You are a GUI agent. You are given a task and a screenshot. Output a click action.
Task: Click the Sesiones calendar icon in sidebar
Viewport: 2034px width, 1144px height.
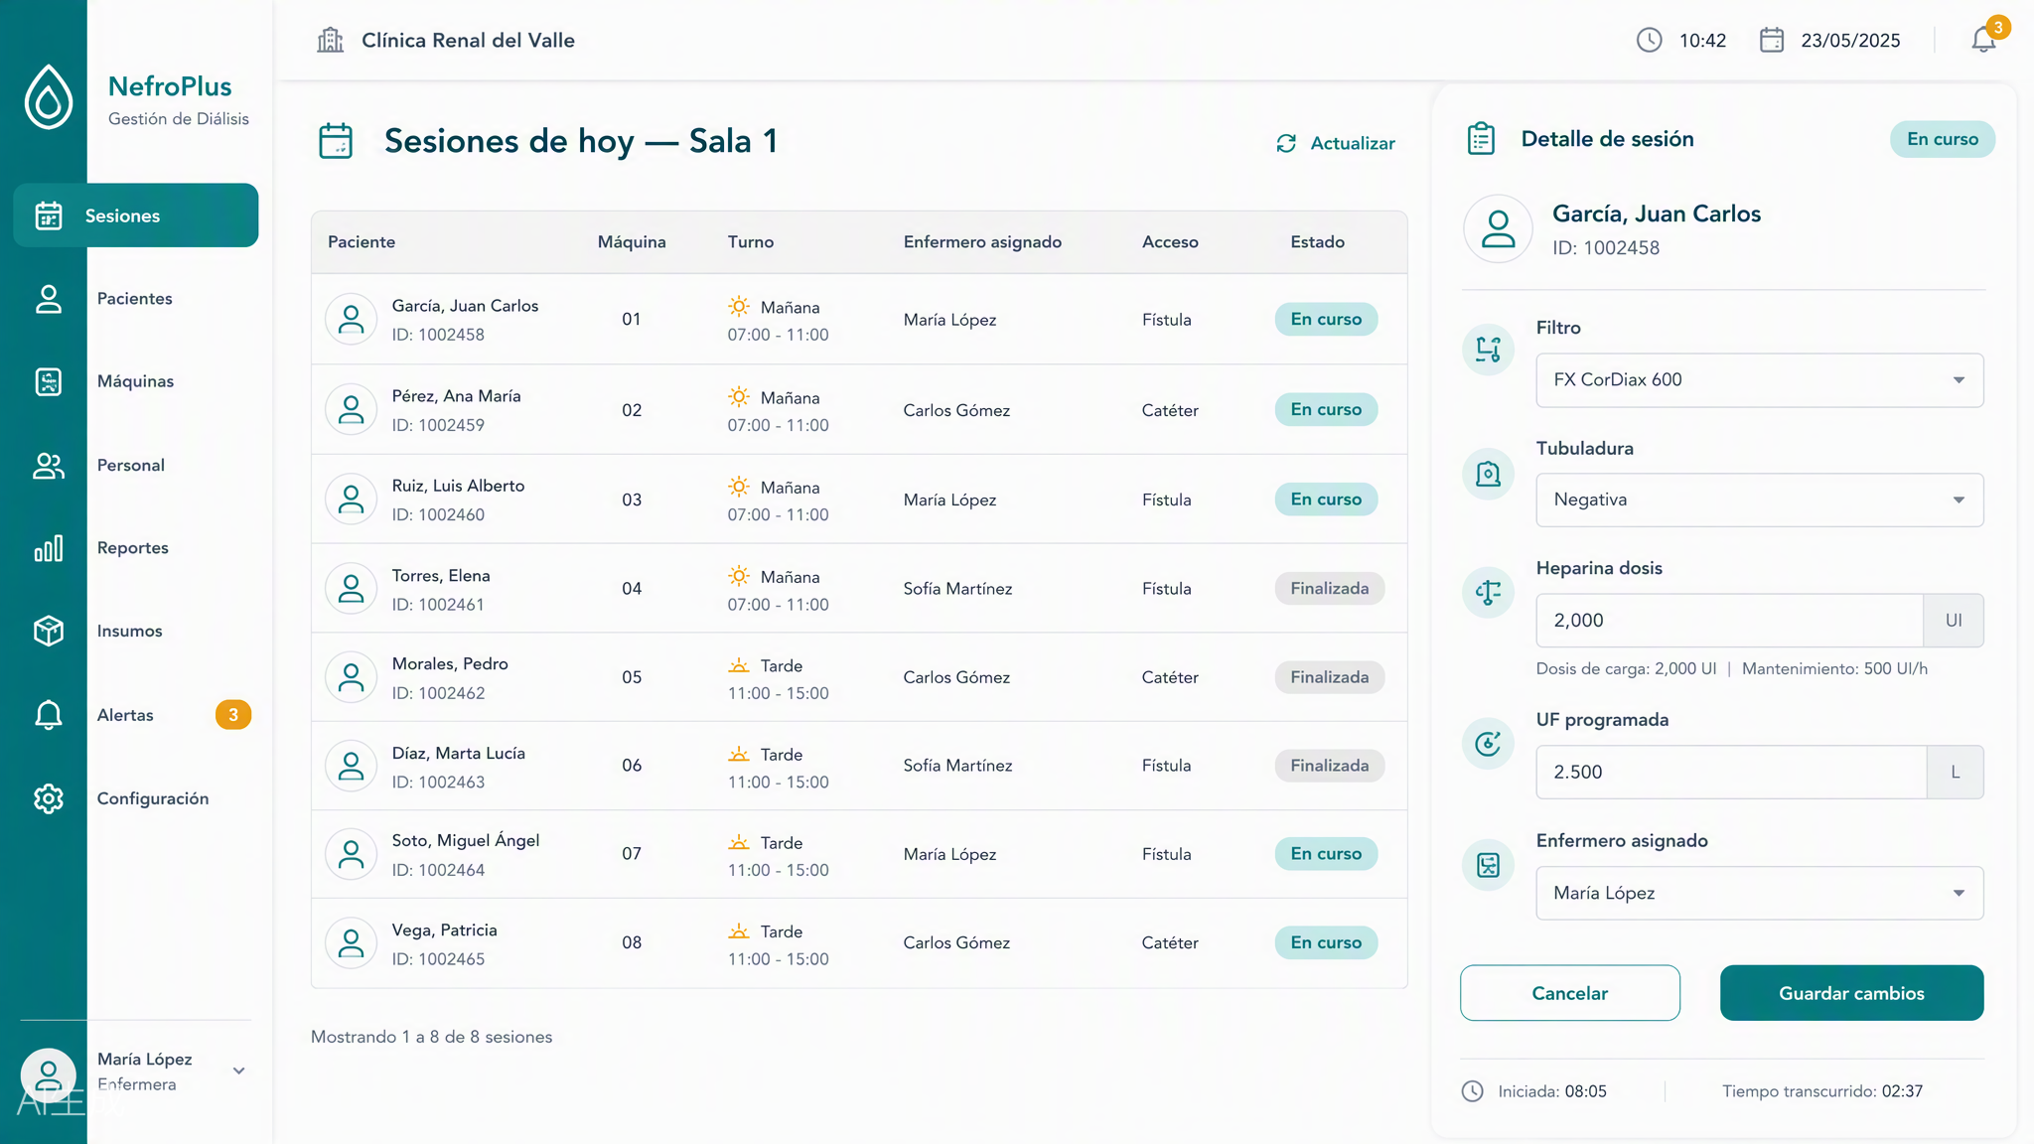click(49, 215)
